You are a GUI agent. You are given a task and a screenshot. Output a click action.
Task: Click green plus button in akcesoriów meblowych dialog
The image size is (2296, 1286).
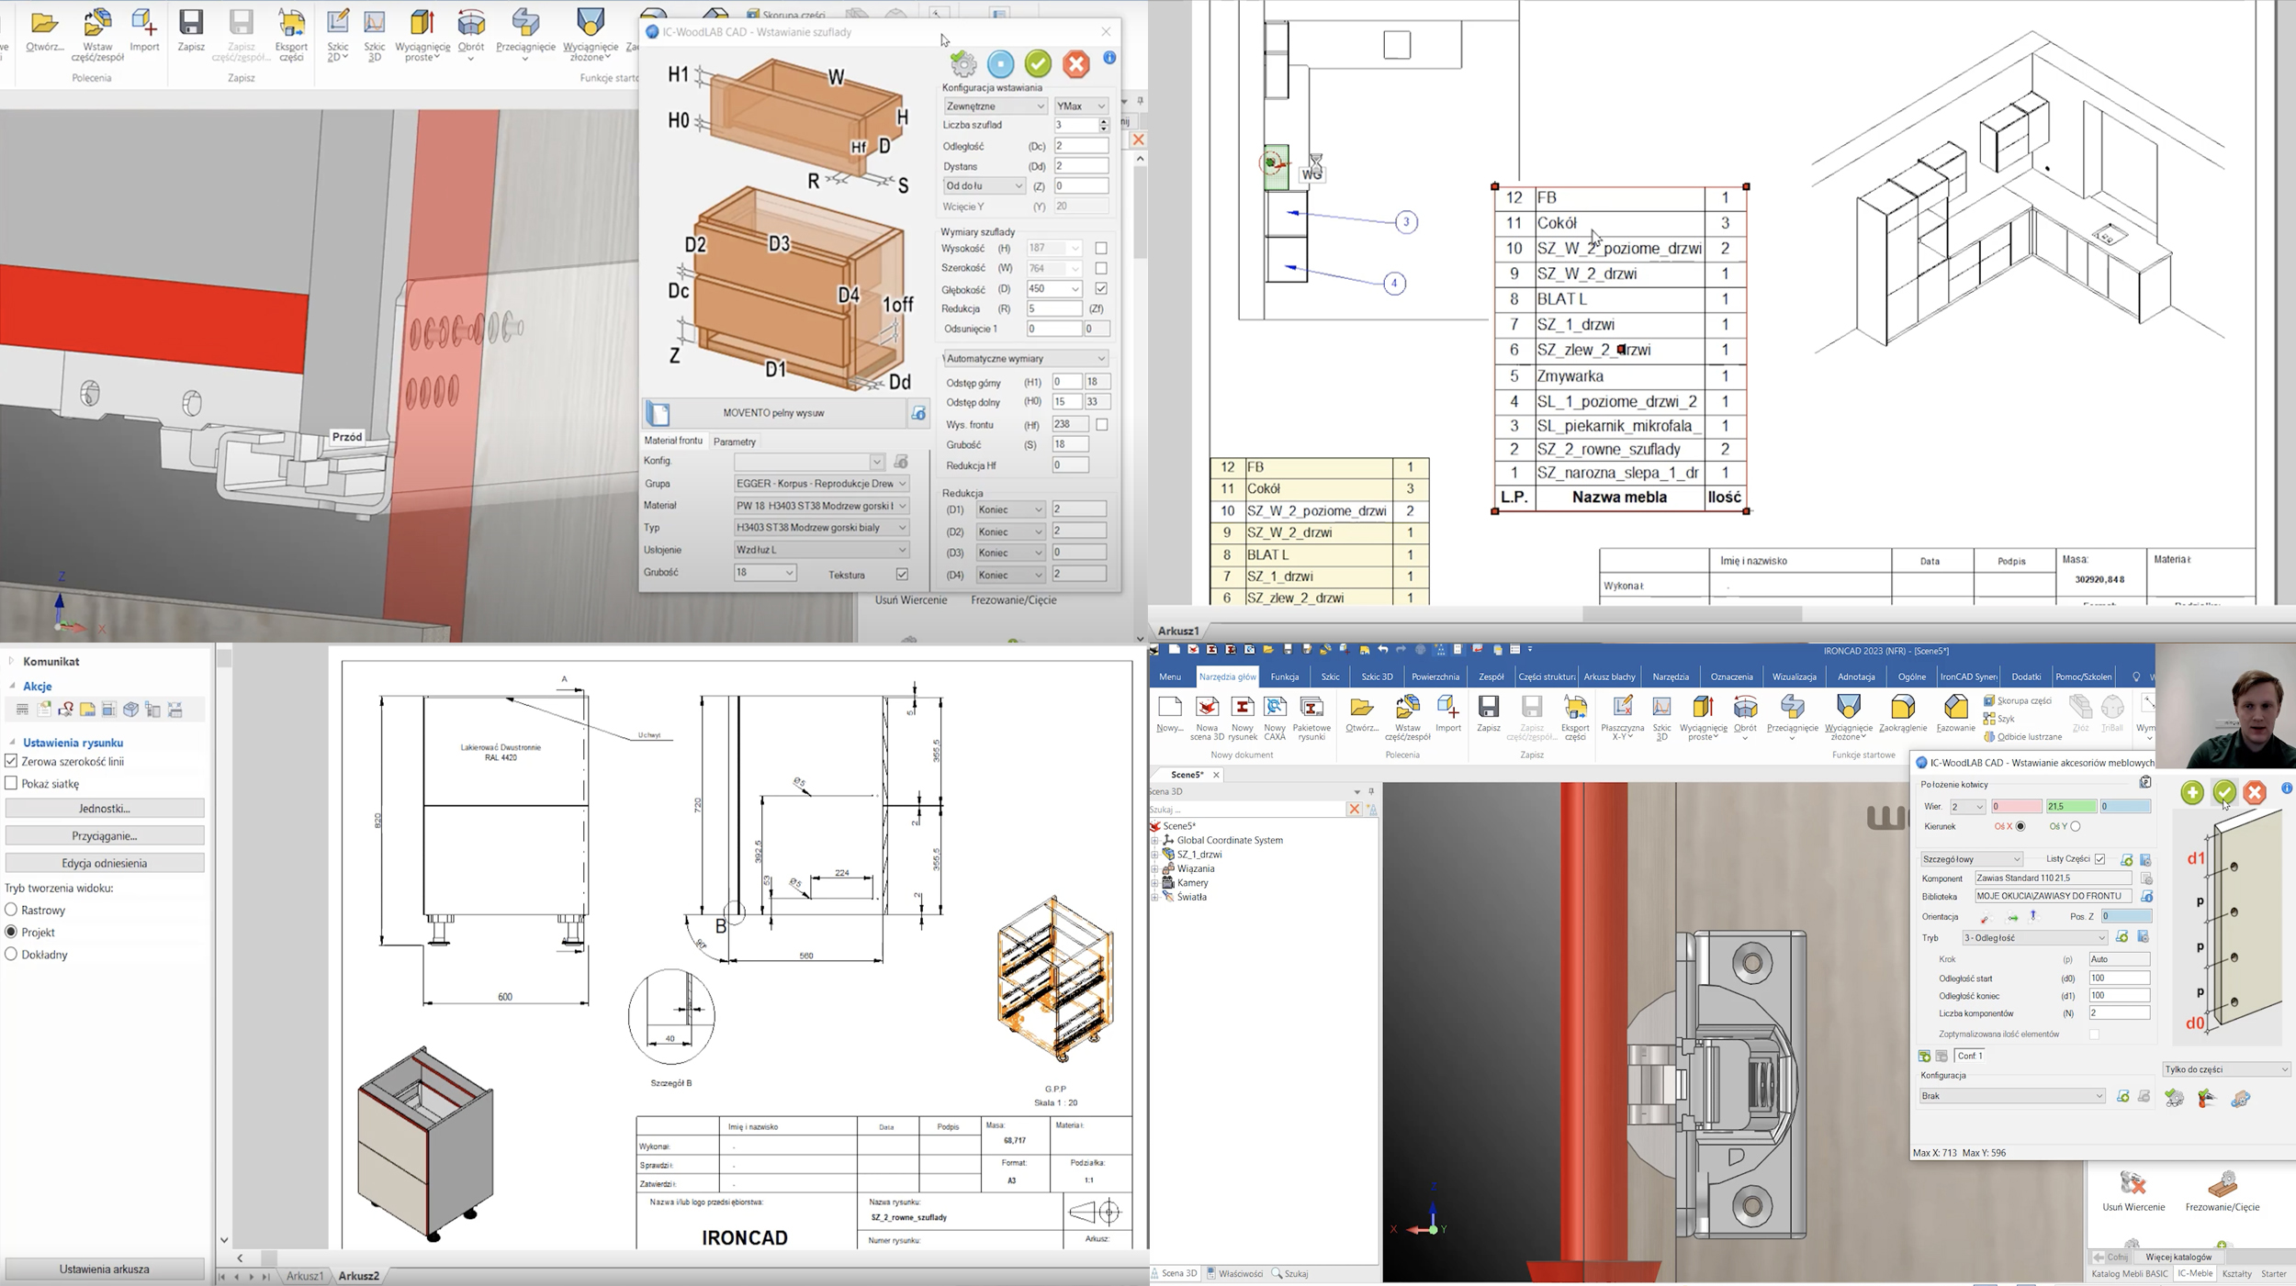point(2192,792)
